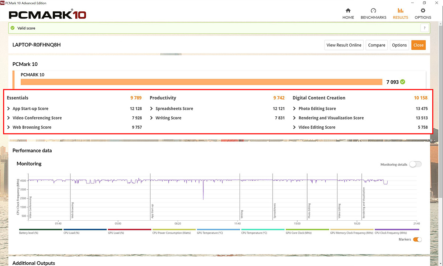The height and width of the screenshot is (266, 443).
Task: Open the question mark help button
Action: [x=425, y=28]
